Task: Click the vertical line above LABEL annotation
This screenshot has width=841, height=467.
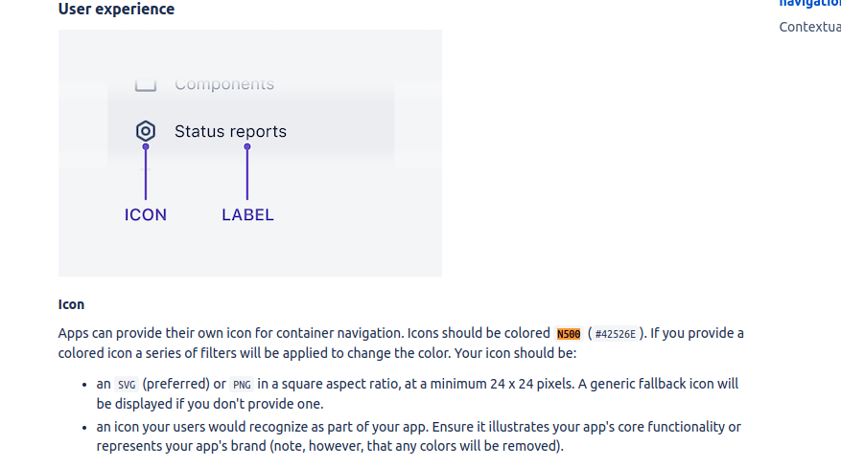Action: coord(247,174)
